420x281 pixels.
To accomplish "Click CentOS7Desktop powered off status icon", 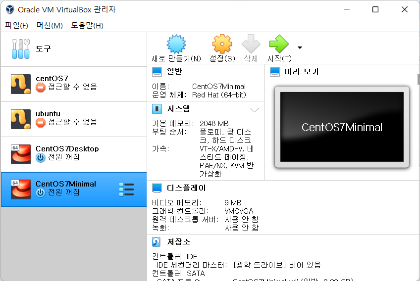I will [41, 158].
